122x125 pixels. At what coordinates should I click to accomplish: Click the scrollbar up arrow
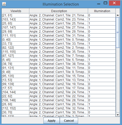(118, 15)
